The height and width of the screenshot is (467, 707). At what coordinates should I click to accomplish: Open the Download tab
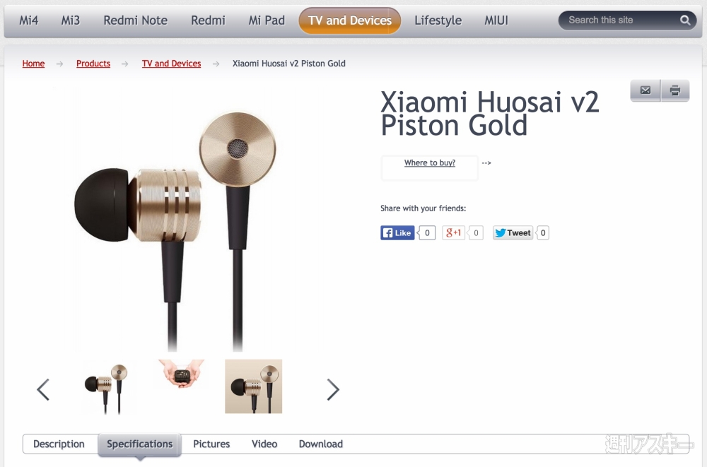320,444
